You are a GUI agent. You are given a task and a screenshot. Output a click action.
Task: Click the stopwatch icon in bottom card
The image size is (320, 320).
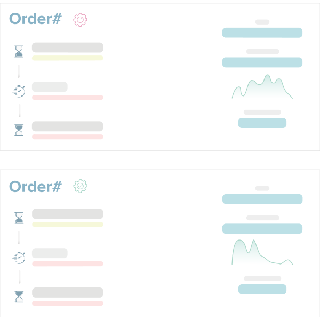(x=19, y=258)
